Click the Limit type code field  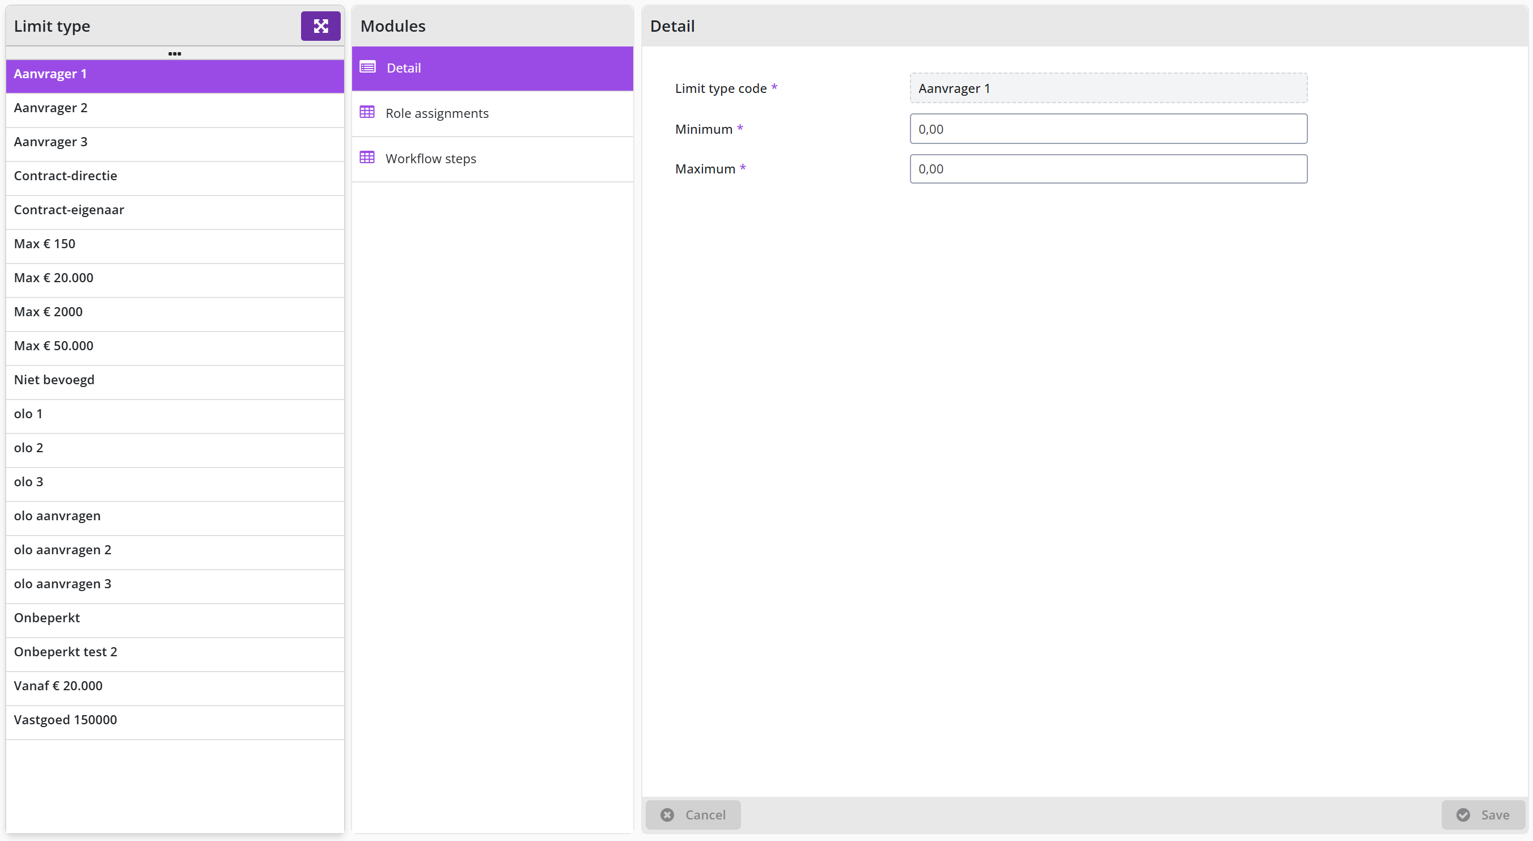(x=1108, y=88)
